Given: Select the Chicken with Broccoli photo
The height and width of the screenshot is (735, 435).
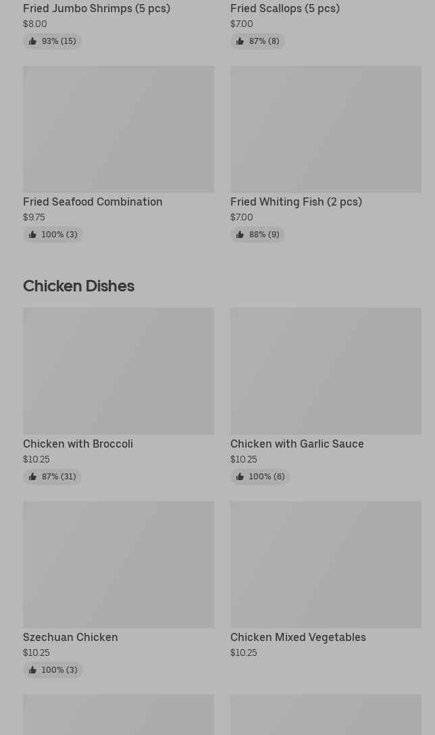Looking at the screenshot, I should click(x=118, y=371).
